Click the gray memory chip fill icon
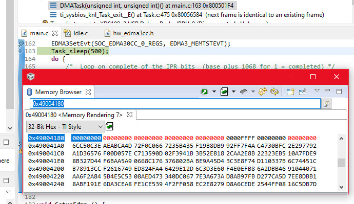The image size is (354, 204). point(244,92)
